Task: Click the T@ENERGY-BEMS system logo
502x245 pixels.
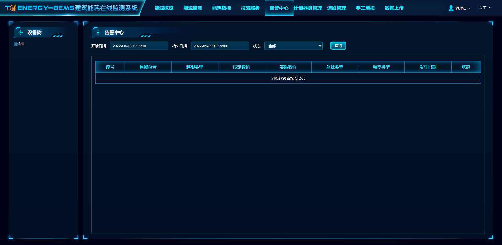Action: 71,8
